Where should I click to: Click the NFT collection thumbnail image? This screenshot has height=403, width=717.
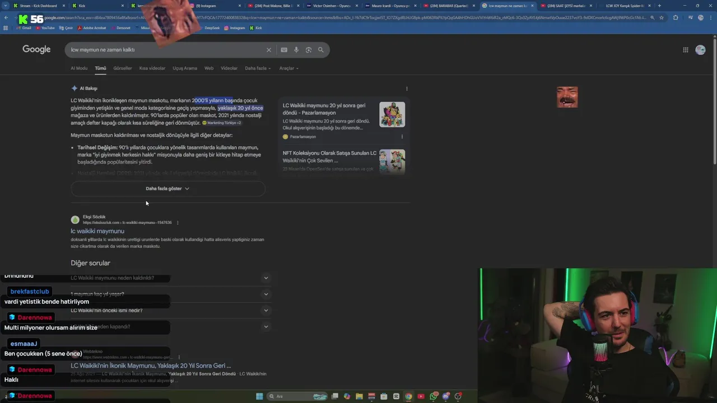[x=392, y=161]
